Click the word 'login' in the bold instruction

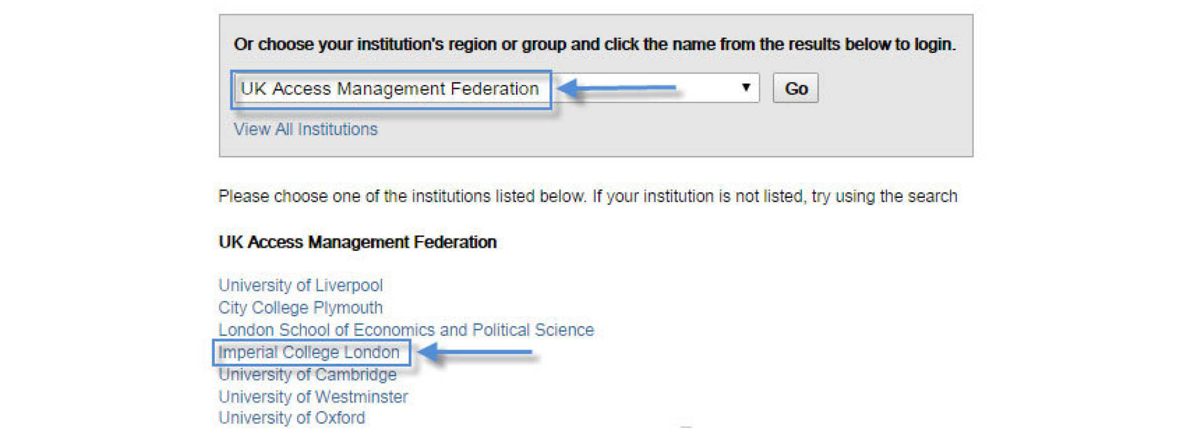tap(933, 44)
